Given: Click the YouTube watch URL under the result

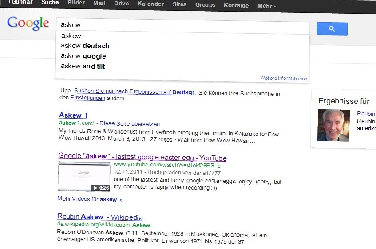Looking at the screenshot, I should 167,165.
